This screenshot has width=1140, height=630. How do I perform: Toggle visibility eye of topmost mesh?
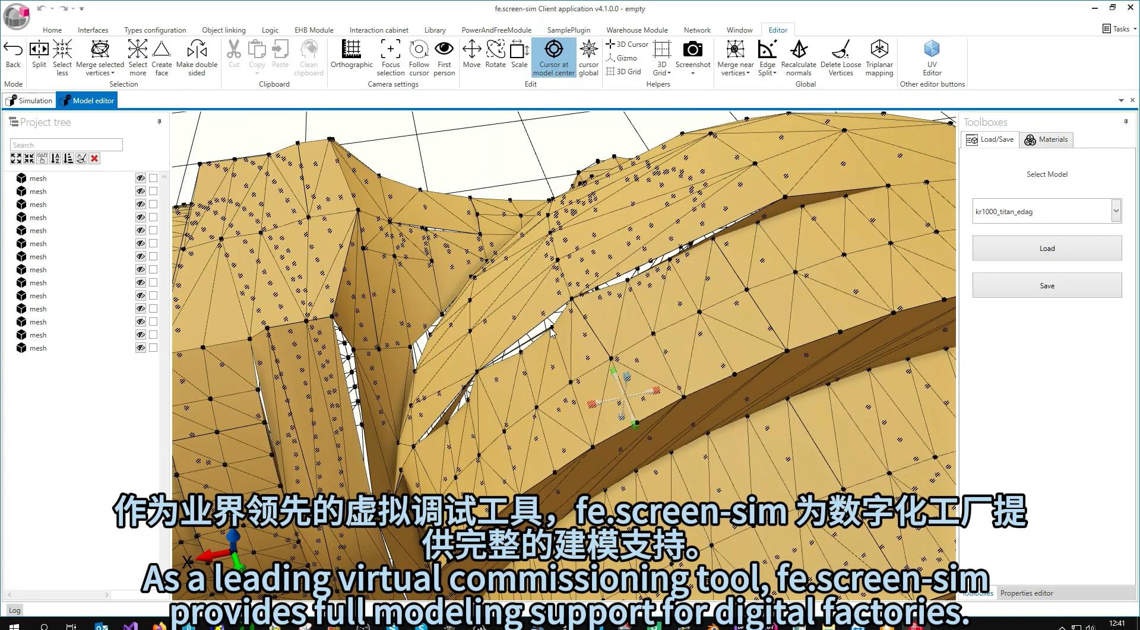(141, 178)
